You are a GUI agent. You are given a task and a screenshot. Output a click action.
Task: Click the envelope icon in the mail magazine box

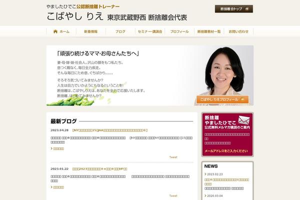(x=244, y=120)
